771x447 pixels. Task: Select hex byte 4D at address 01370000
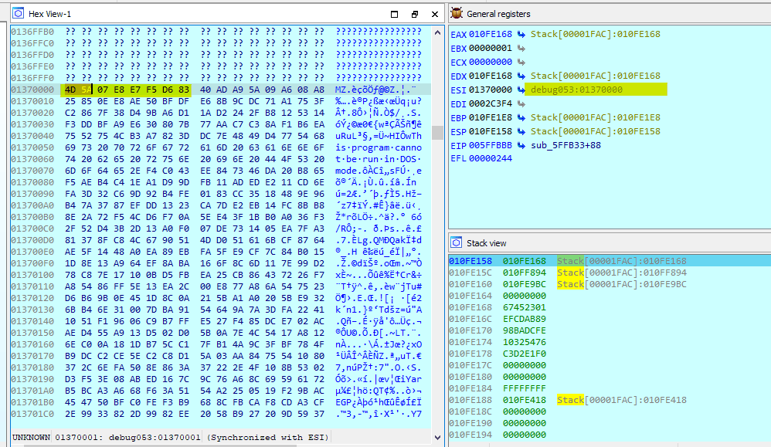70,90
